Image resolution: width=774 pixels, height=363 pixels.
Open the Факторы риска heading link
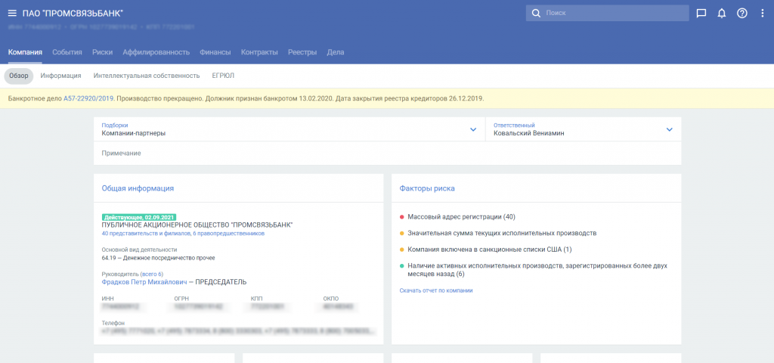(x=427, y=188)
